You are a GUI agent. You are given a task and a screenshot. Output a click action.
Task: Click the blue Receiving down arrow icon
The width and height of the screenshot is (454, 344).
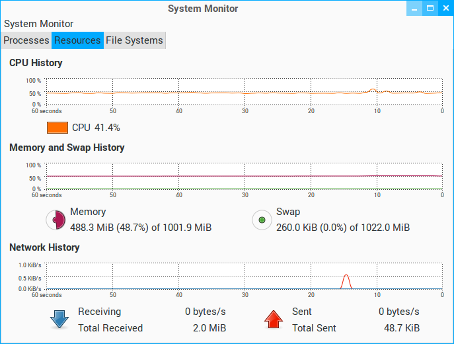click(x=59, y=320)
